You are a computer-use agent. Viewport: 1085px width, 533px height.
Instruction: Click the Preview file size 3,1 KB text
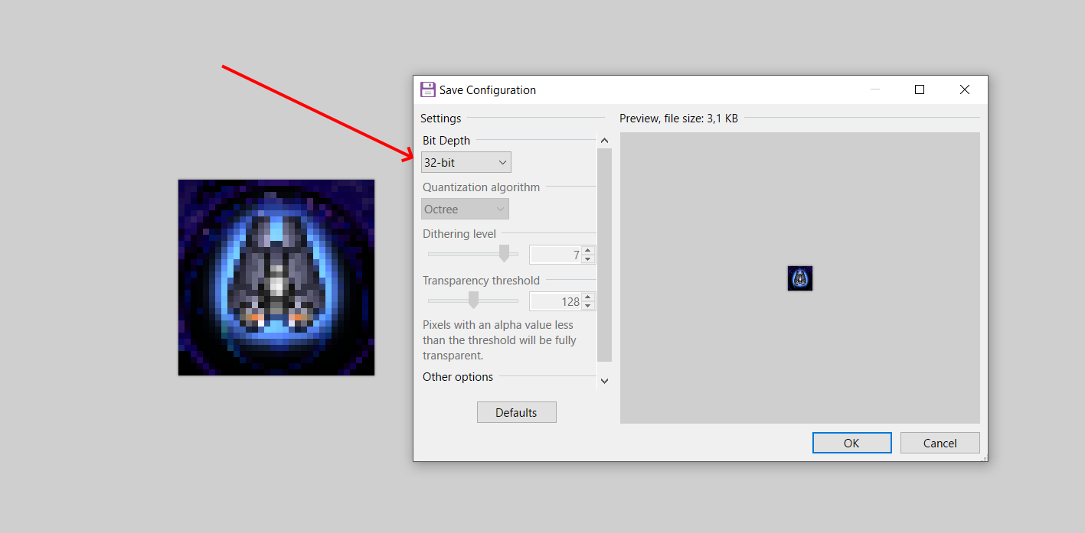(x=678, y=118)
